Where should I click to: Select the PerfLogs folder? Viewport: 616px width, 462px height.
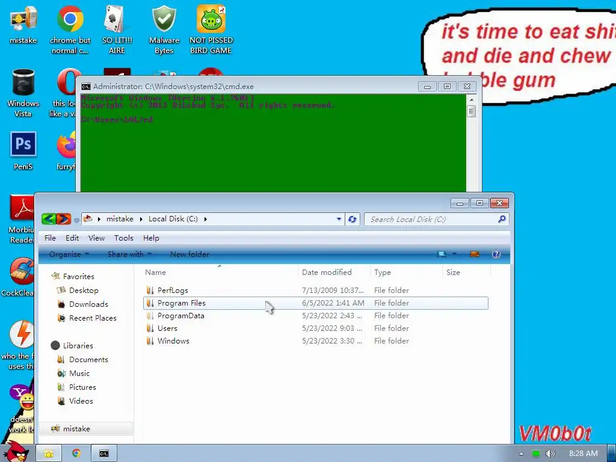coord(316,291)
